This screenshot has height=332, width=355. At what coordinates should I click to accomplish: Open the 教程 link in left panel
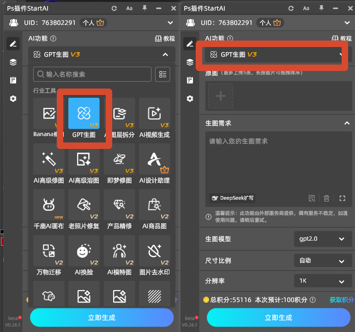coord(165,39)
